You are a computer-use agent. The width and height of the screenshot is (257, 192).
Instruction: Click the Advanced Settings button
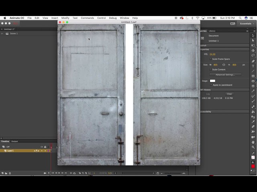[x=225, y=75]
